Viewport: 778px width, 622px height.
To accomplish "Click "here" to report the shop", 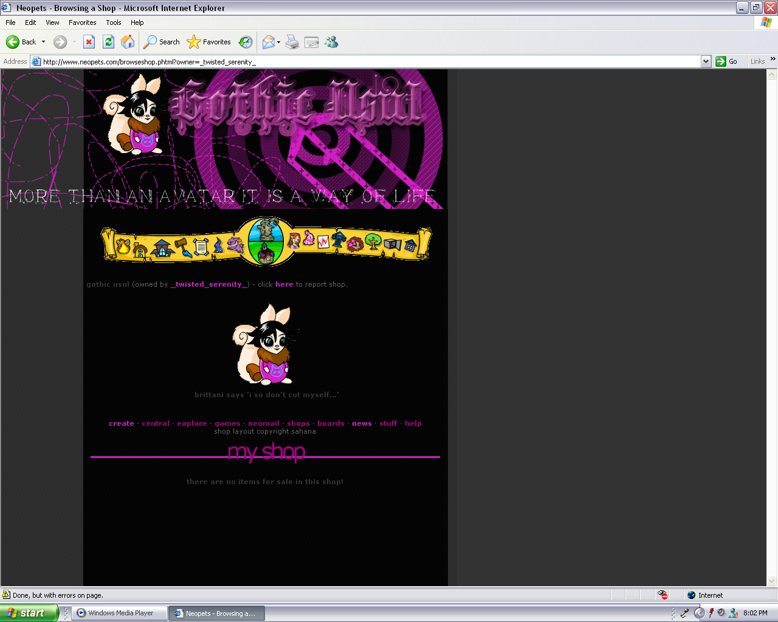I will tap(284, 284).
